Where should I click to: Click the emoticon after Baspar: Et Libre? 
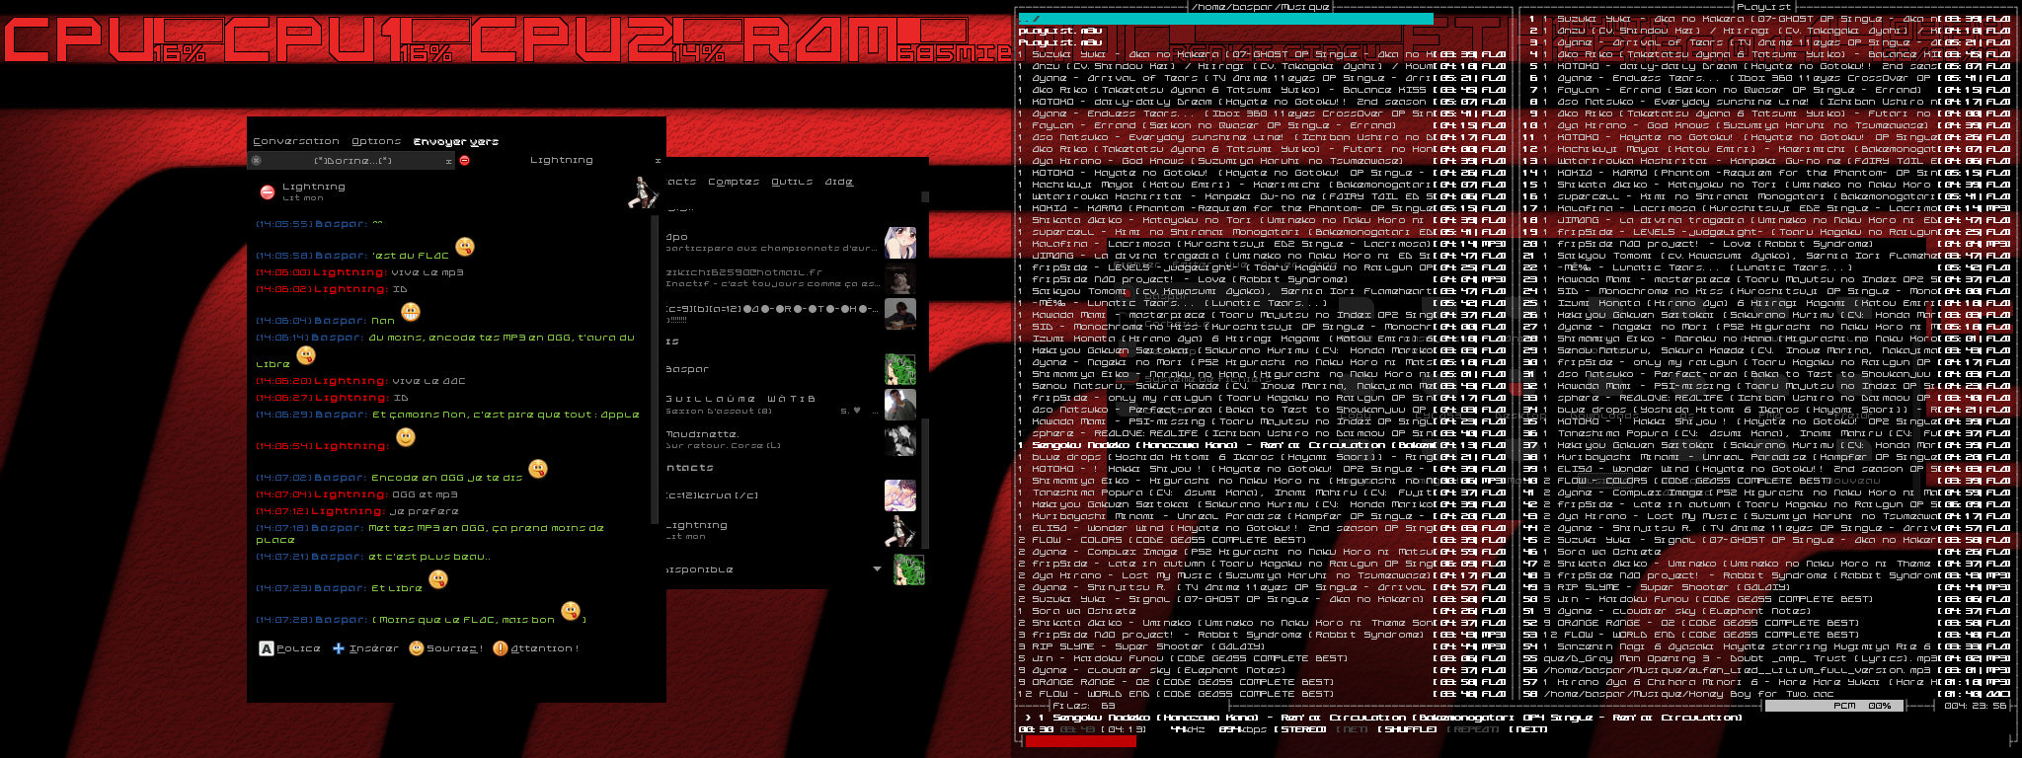[438, 579]
